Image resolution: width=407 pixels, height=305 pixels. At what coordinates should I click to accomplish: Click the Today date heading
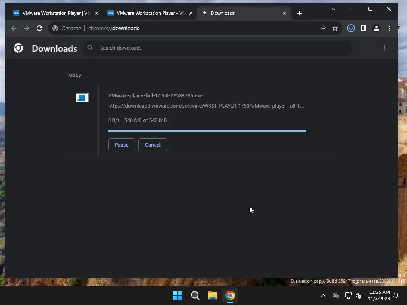[74, 75]
